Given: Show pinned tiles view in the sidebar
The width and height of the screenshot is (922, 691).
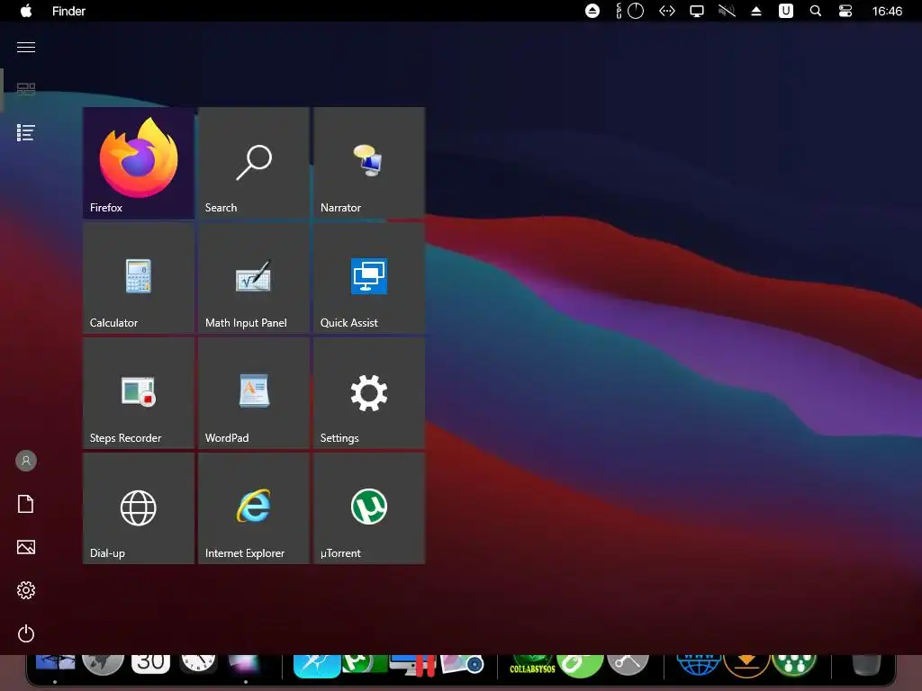Looking at the screenshot, I should coord(26,89).
